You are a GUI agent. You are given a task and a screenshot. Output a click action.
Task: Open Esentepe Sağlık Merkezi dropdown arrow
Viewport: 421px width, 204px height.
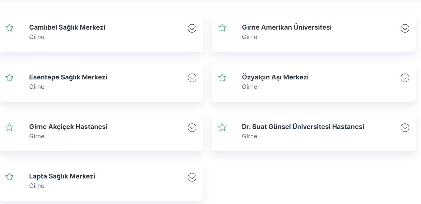[192, 78]
